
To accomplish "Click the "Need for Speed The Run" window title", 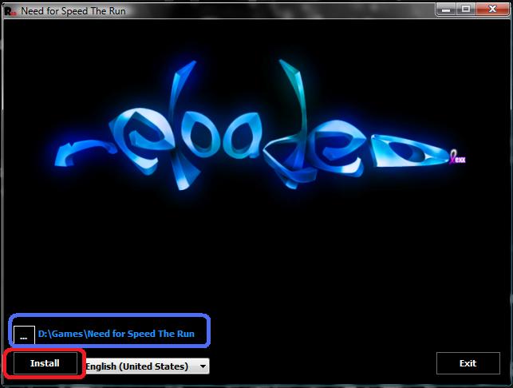I will (x=73, y=11).
